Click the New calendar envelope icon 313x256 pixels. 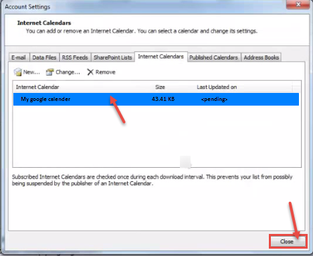(x=17, y=72)
